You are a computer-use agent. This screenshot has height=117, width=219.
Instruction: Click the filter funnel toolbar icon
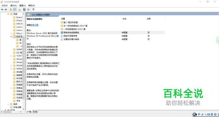pos(33,9)
